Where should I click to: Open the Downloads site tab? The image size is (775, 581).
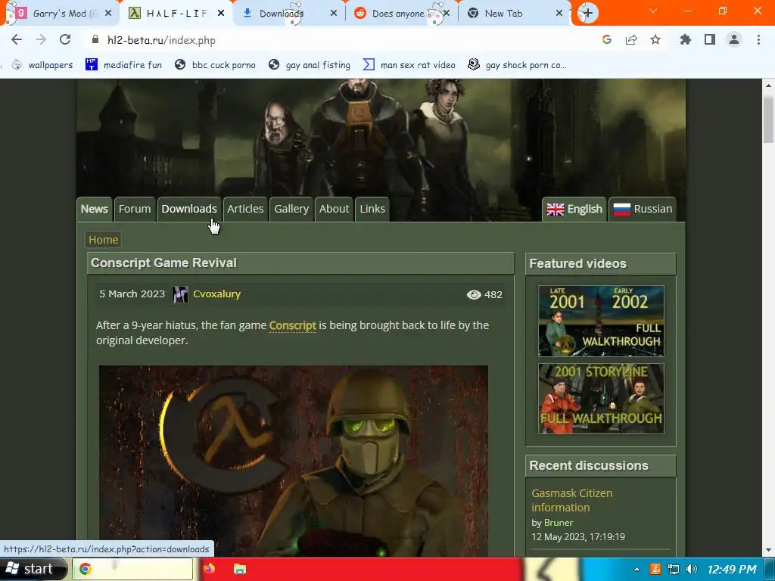coord(188,209)
